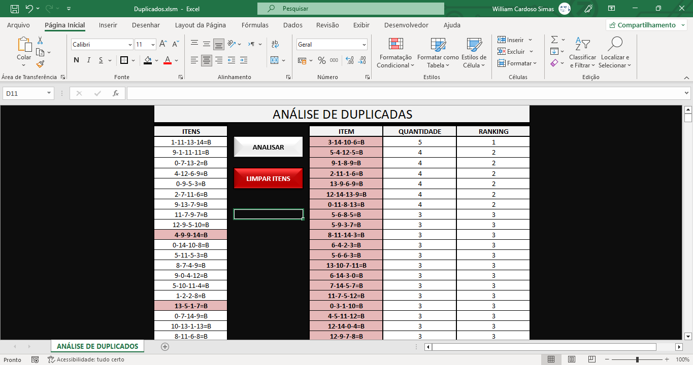
Task: Open Formatar como Tabela dropdown
Action: pyautogui.click(x=438, y=53)
